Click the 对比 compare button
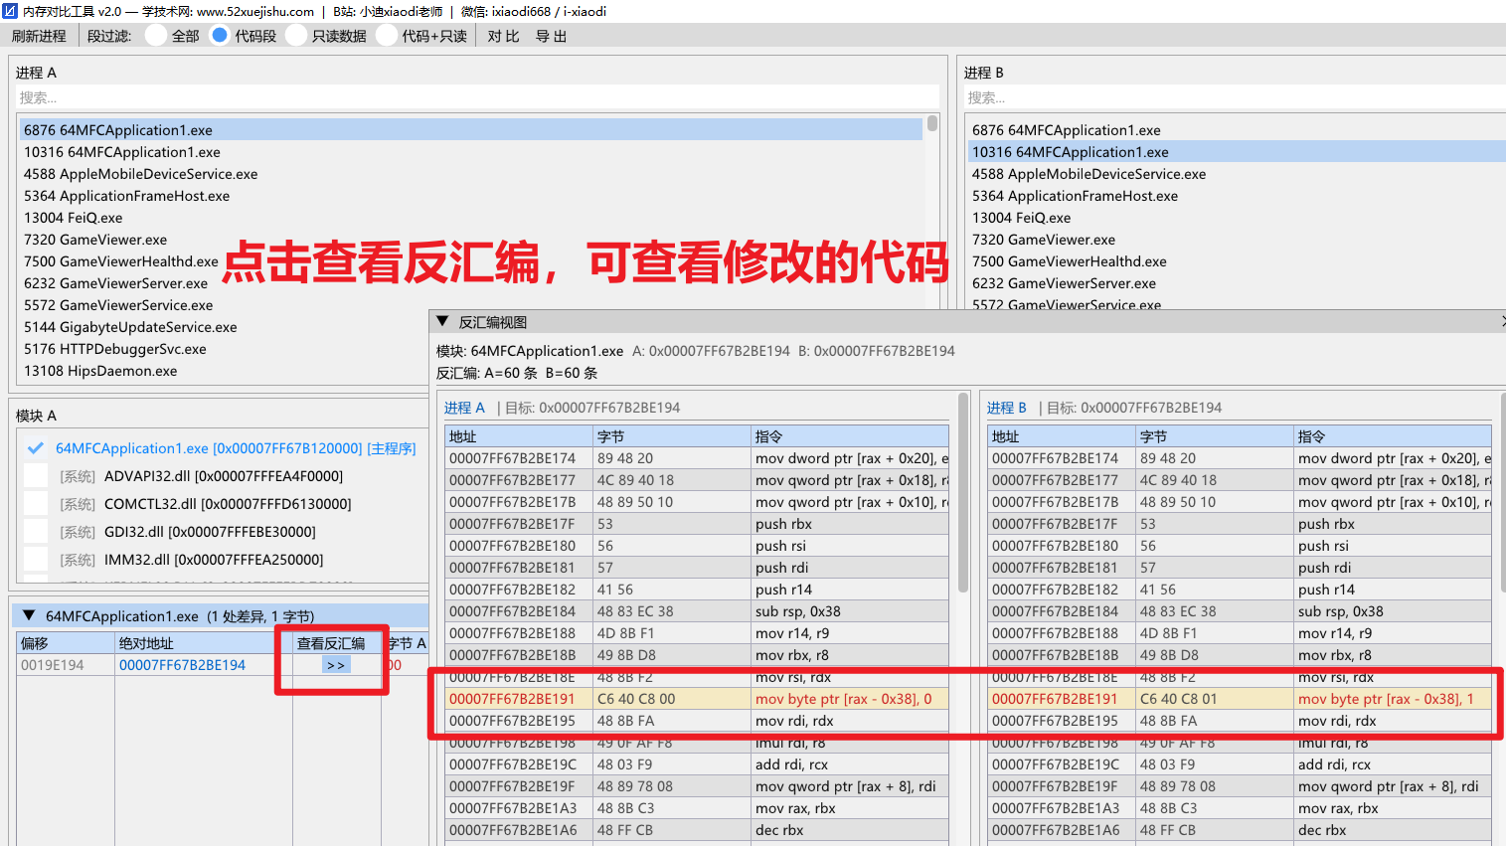The width and height of the screenshot is (1506, 846). click(x=503, y=36)
